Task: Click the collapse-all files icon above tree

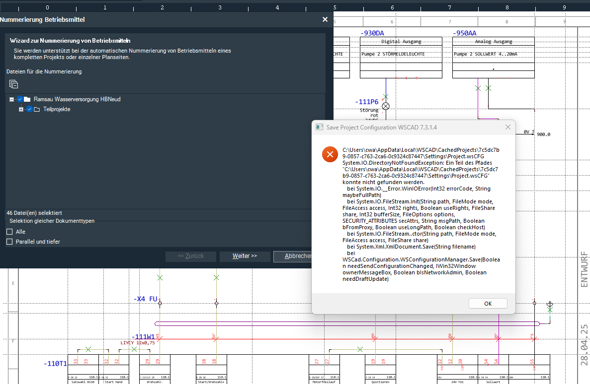Action: [x=13, y=84]
